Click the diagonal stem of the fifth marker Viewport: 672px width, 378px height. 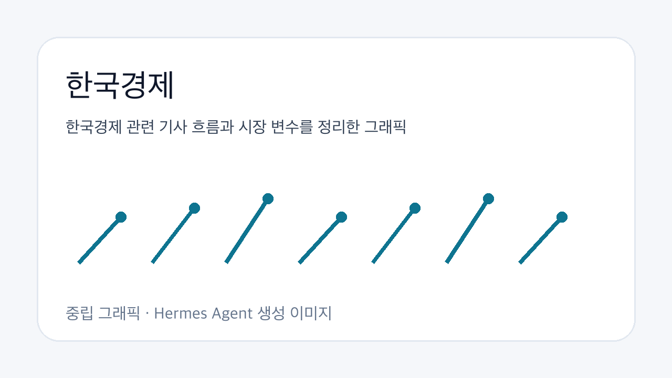[394, 235]
